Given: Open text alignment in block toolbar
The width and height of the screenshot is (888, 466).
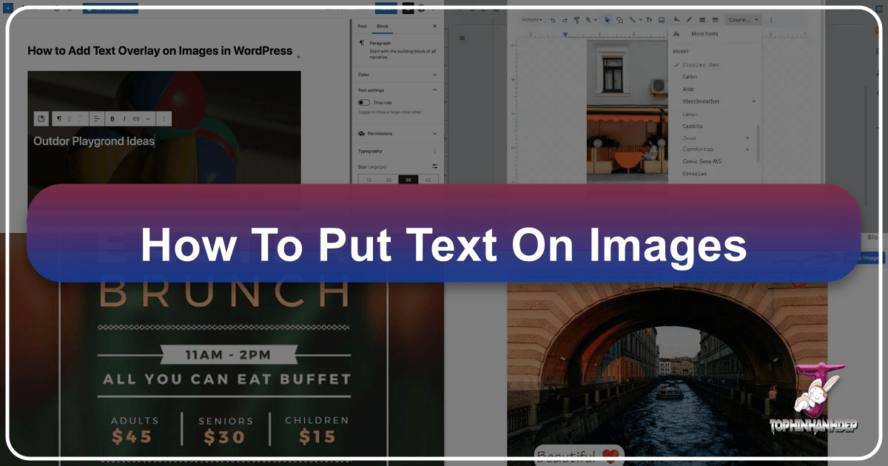Looking at the screenshot, I should point(95,118).
